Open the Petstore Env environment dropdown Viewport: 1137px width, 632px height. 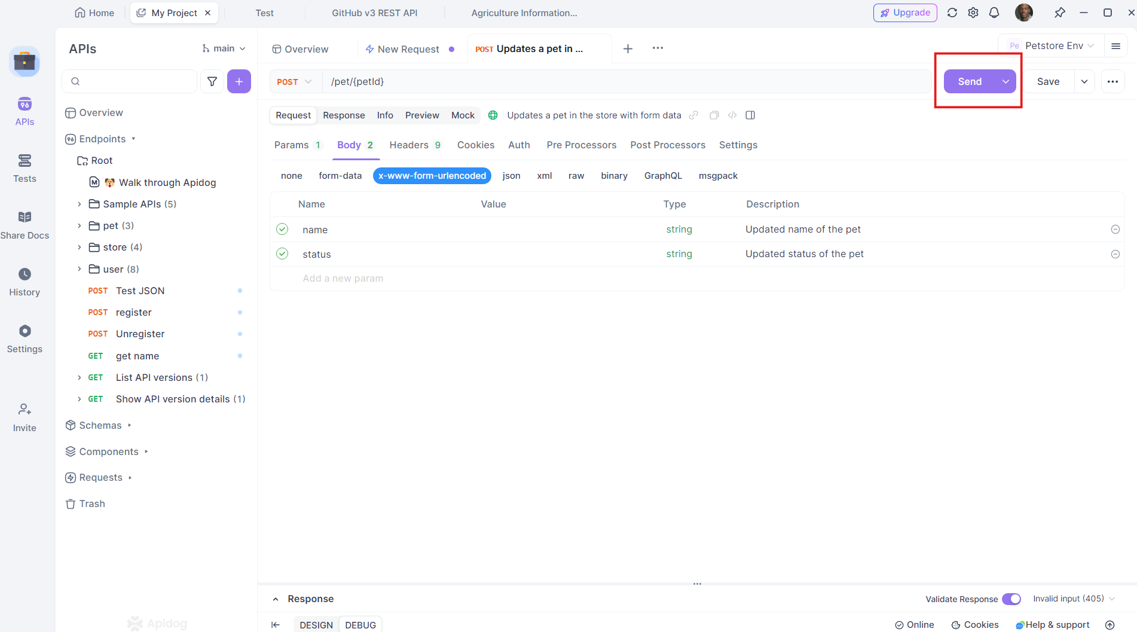(1052, 46)
